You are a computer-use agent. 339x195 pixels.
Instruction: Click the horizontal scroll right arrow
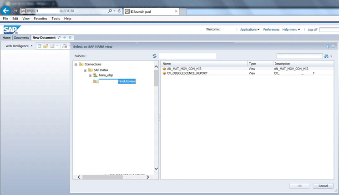pyautogui.click(x=148, y=177)
